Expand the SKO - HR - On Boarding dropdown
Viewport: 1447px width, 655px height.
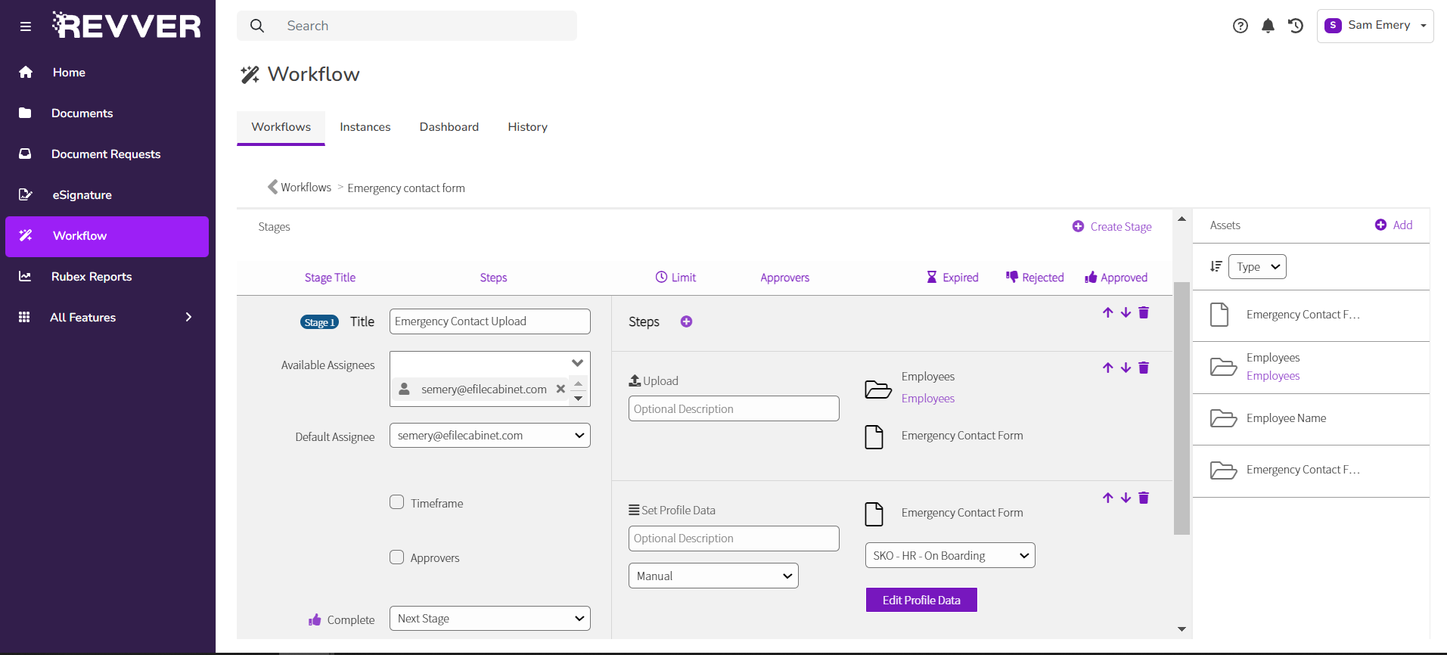point(949,556)
